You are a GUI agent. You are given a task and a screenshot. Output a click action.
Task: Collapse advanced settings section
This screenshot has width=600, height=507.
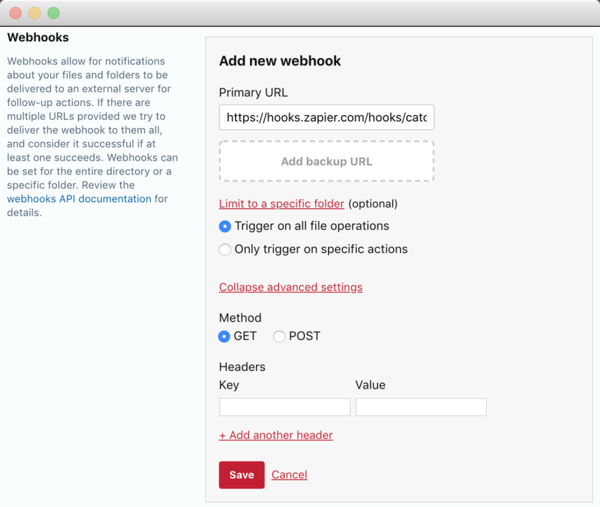coord(291,287)
